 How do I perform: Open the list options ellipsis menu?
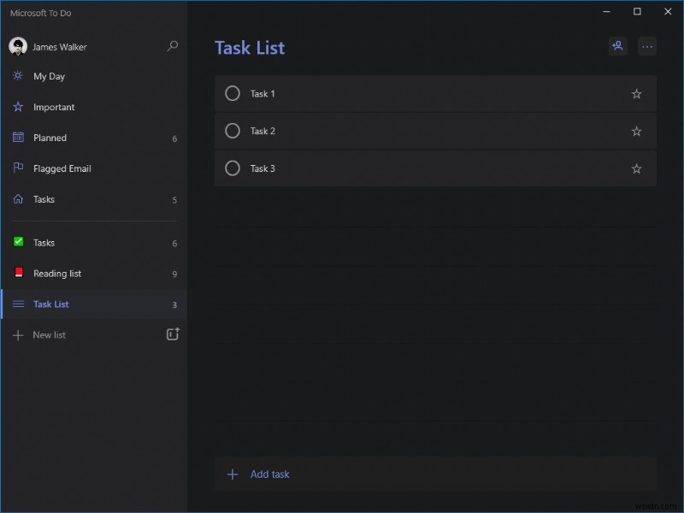coord(647,46)
